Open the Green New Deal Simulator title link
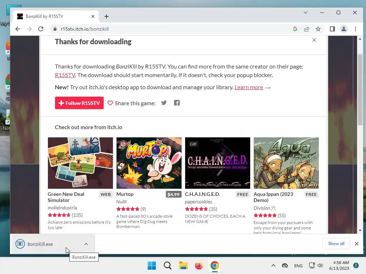 [66, 197]
